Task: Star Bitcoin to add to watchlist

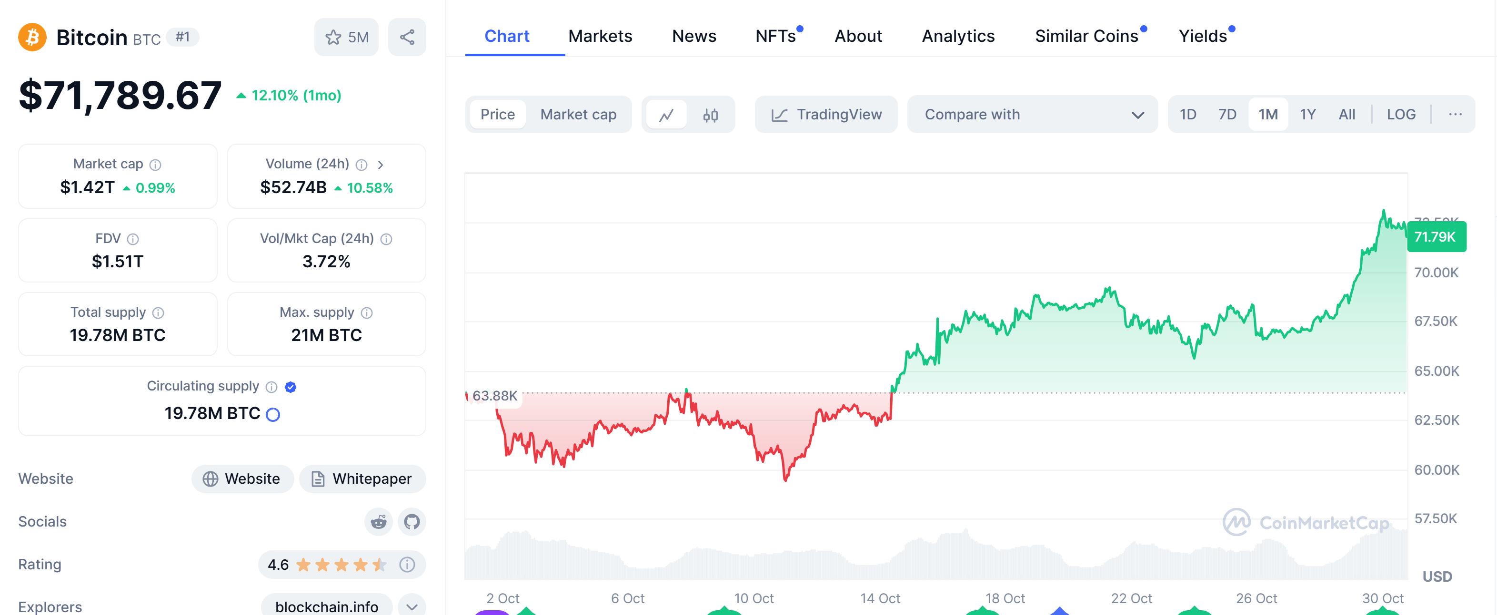Action: [346, 37]
